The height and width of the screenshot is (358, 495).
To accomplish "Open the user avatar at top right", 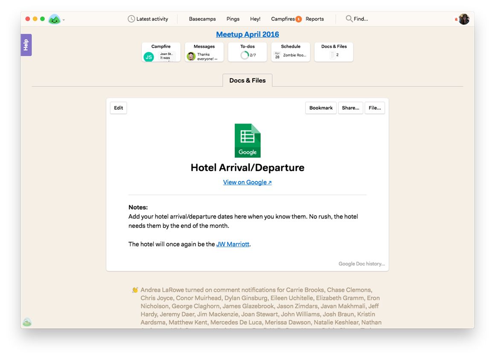I will pos(464,19).
